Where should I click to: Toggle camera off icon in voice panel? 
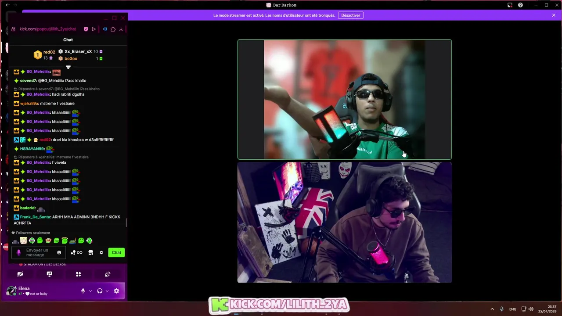(x=20, y=274)
